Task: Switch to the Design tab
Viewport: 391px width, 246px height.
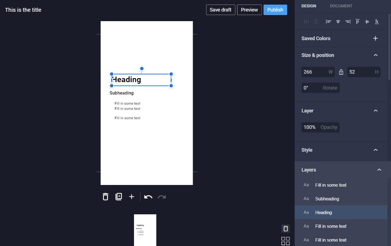Action: pyautogui.click(x=309, y=6)
